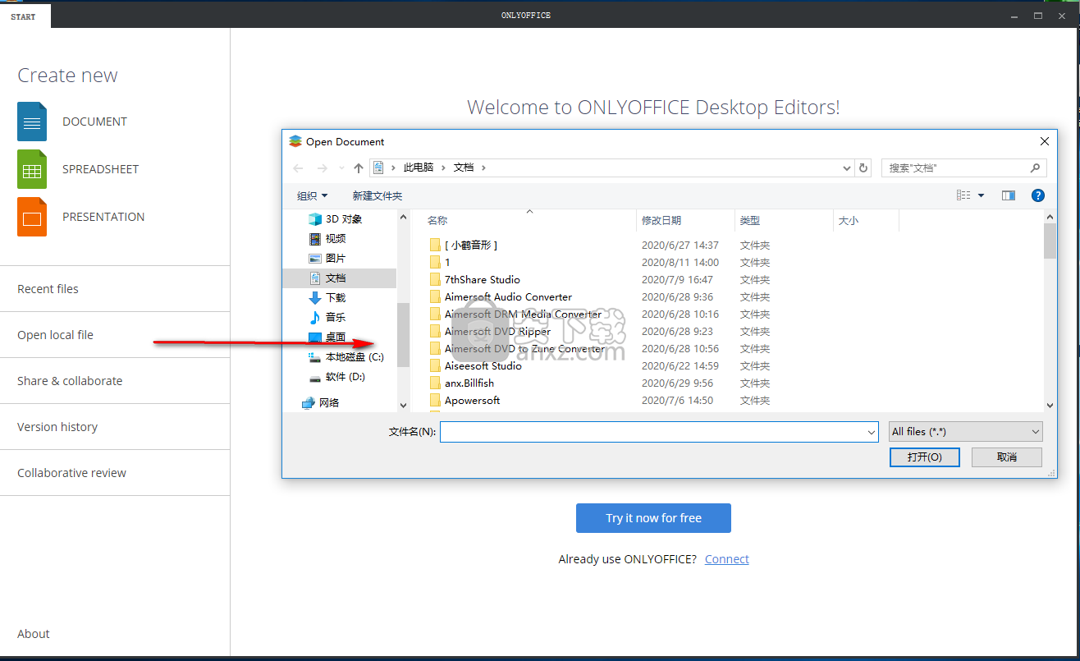Click 此电脑 in address bar
Image resolution: width=1080 pixels, height=661 pixels.
[x=419, y=168]
